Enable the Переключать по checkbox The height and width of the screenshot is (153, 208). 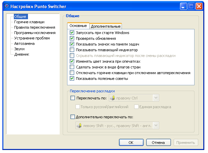pos(72,98)
